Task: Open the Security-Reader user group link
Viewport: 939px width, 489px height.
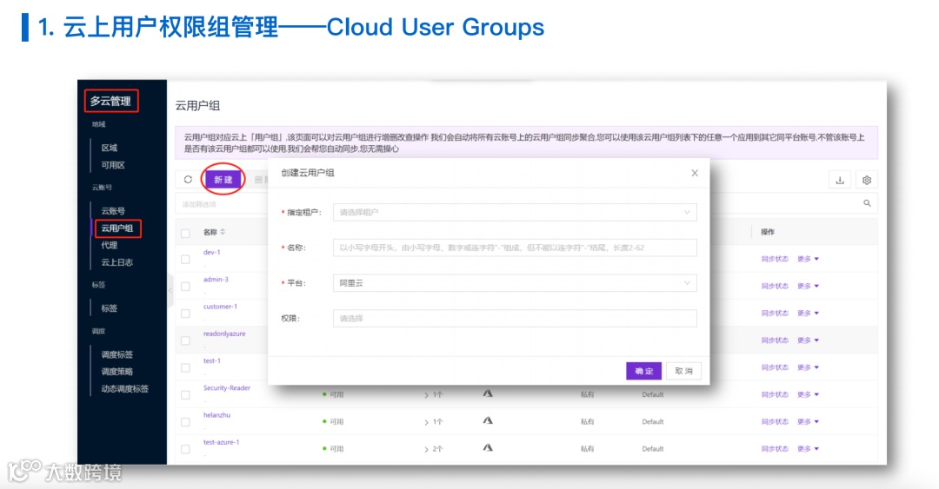Action: point(226,388)
